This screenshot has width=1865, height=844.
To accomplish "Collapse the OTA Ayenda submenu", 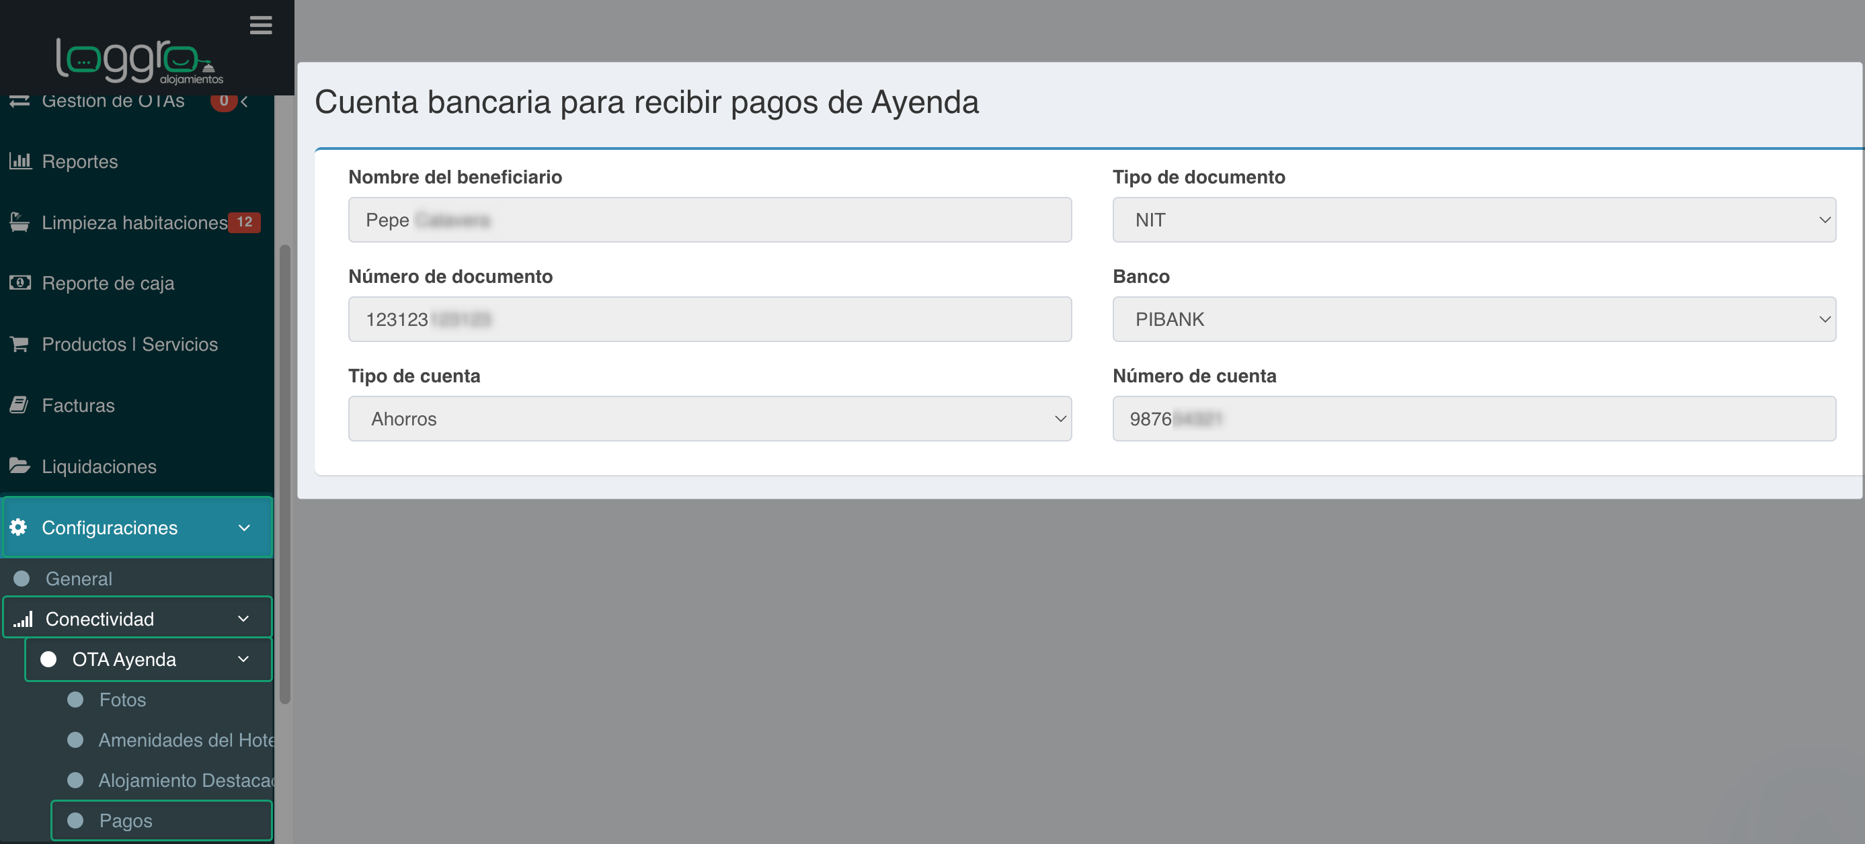I will (243, 659).
